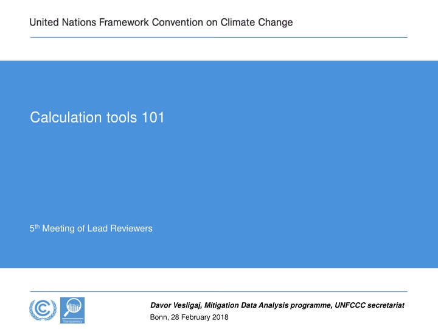
Task: Click Mitigation Data Analysis programme text
Action: click(268, 305)
